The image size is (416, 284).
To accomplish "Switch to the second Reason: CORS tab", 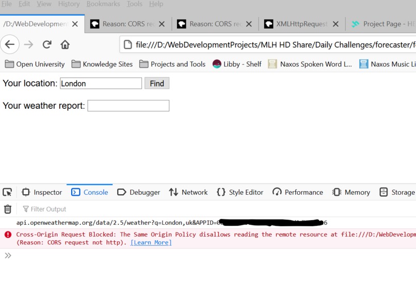I will (215, 24).
